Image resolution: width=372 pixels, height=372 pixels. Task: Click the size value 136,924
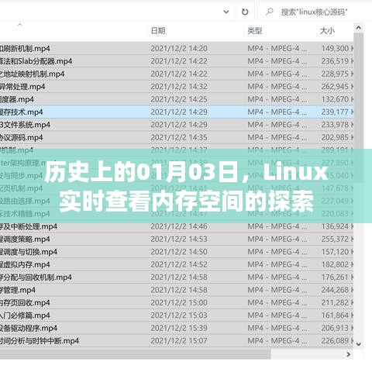click(335, 226)
